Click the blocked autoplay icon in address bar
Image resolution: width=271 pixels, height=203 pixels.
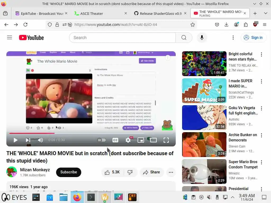70,25
